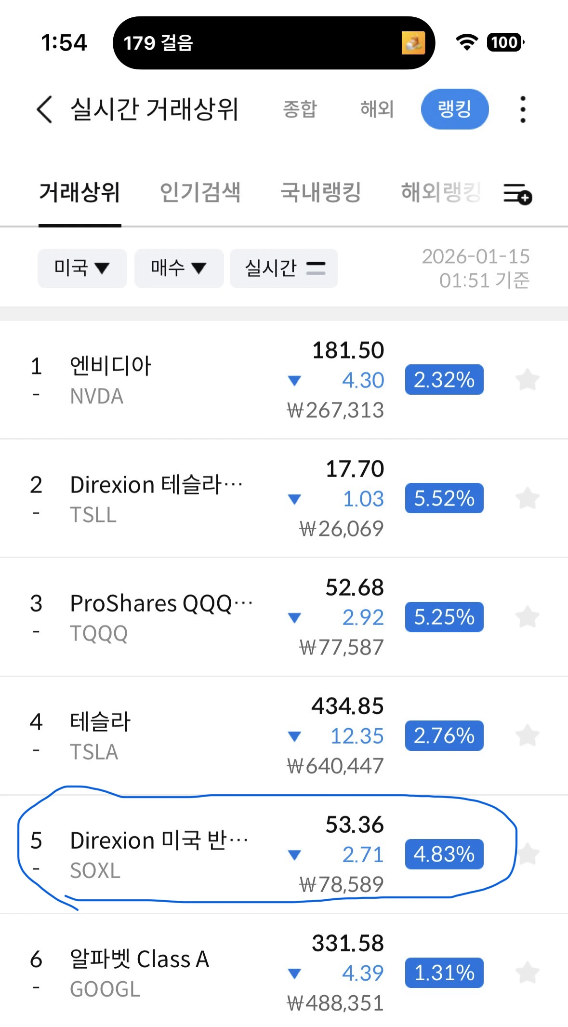Star the 알파벳 Class A GOOGL row
The image size is (568, 1027).
528,973
